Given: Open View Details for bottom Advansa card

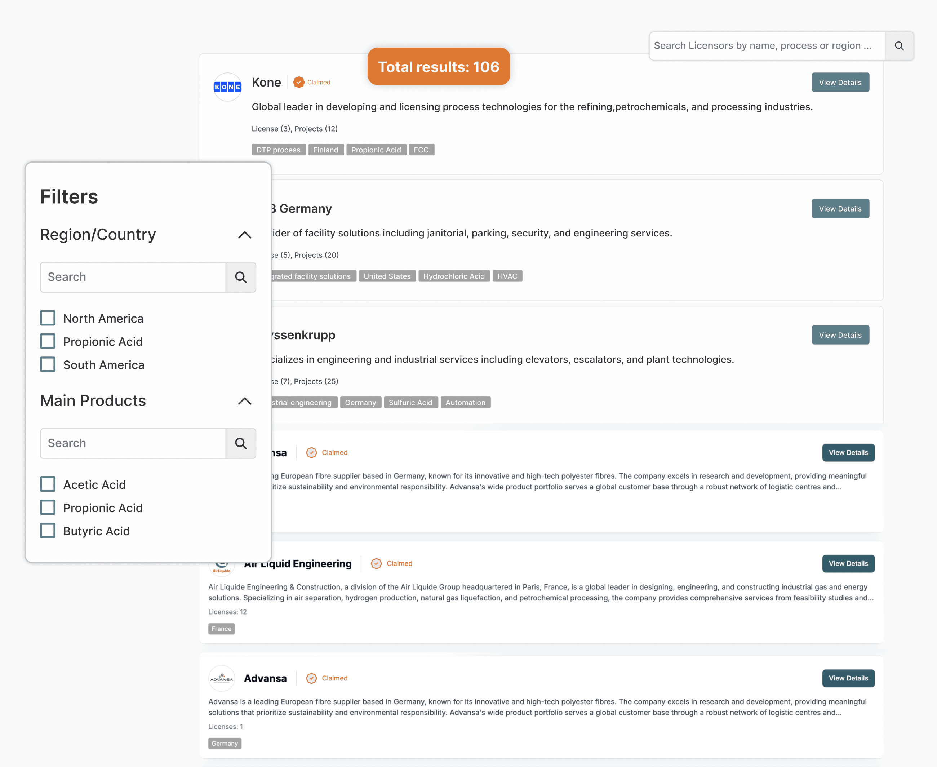Looking at the screenshot, I should coord(848,678).
